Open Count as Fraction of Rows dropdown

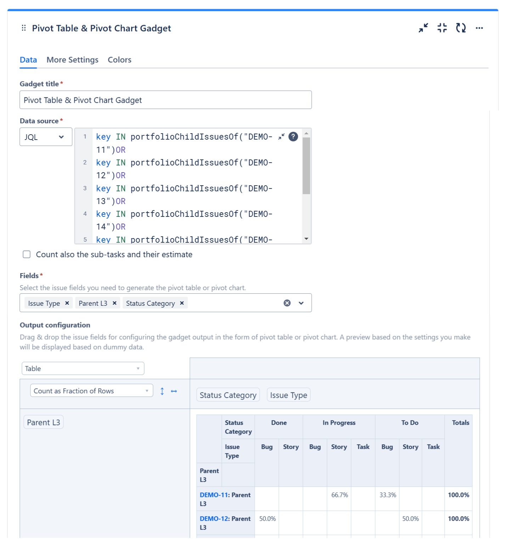(91, 391)
